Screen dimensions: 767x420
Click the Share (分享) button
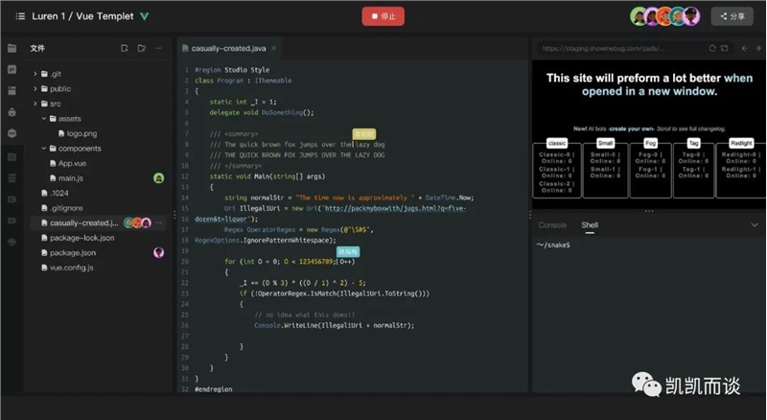[732, 16]
